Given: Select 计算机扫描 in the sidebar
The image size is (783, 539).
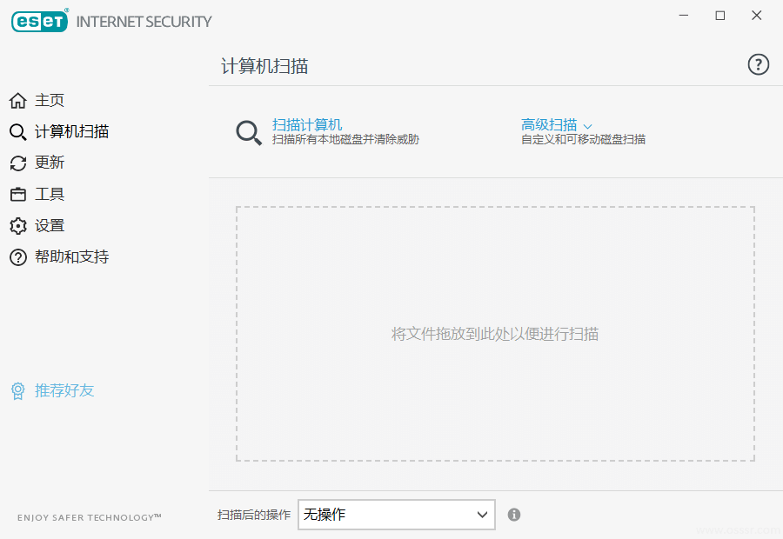Looking at the screenshot, I should click(71, 132).
